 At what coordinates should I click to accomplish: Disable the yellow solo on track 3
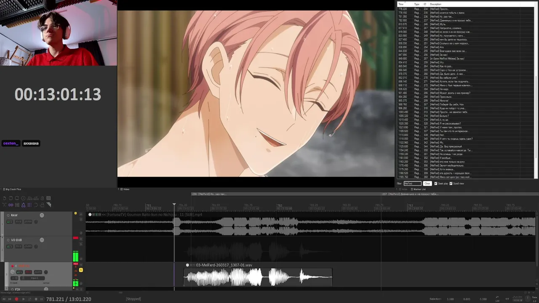[x=81, y=270]
